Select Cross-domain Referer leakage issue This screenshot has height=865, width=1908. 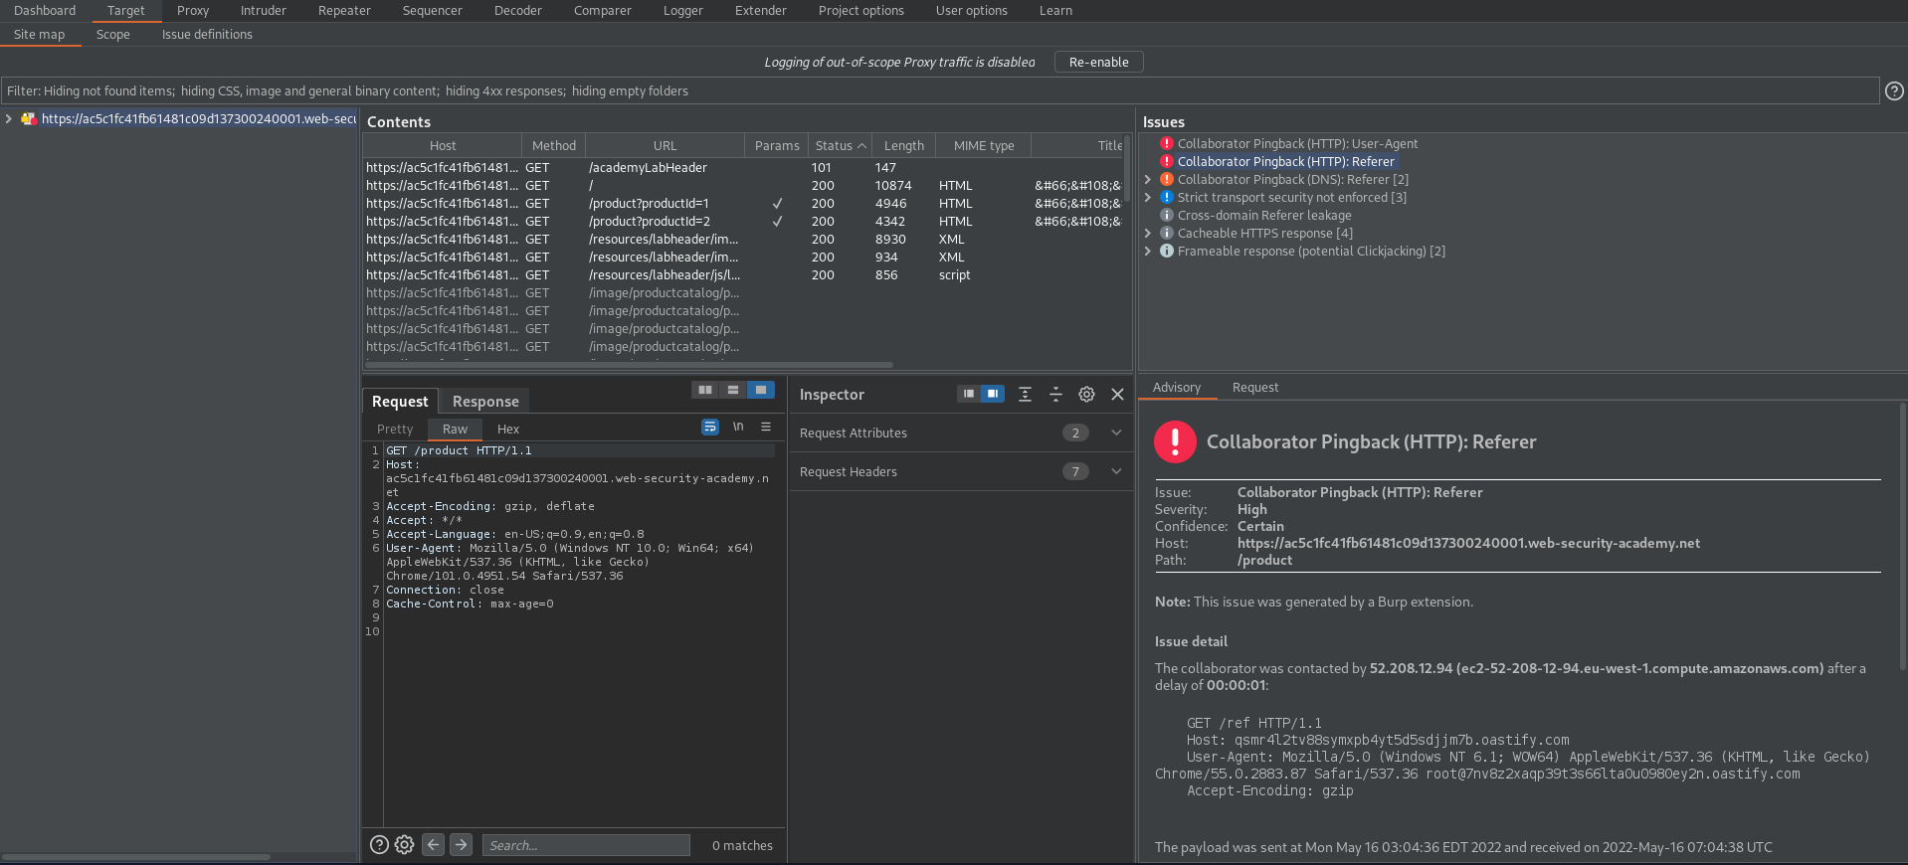tap(1264, 215)
